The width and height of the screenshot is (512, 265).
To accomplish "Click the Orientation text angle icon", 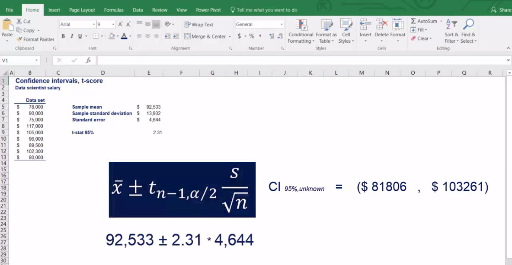I will 167,24.
